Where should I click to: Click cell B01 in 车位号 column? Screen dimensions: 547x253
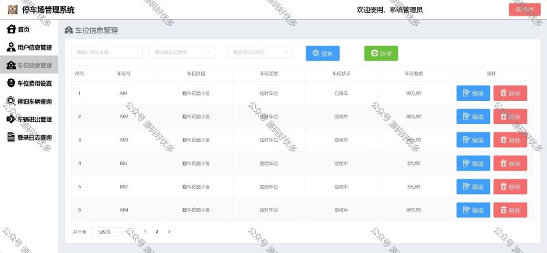click(x=124, y=163)
